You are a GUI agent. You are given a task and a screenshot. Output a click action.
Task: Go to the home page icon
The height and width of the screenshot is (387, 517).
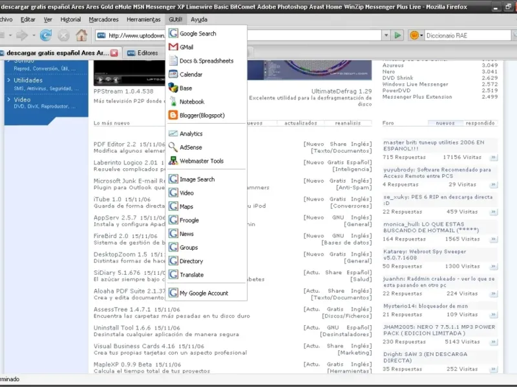click(x=81, y=35)
